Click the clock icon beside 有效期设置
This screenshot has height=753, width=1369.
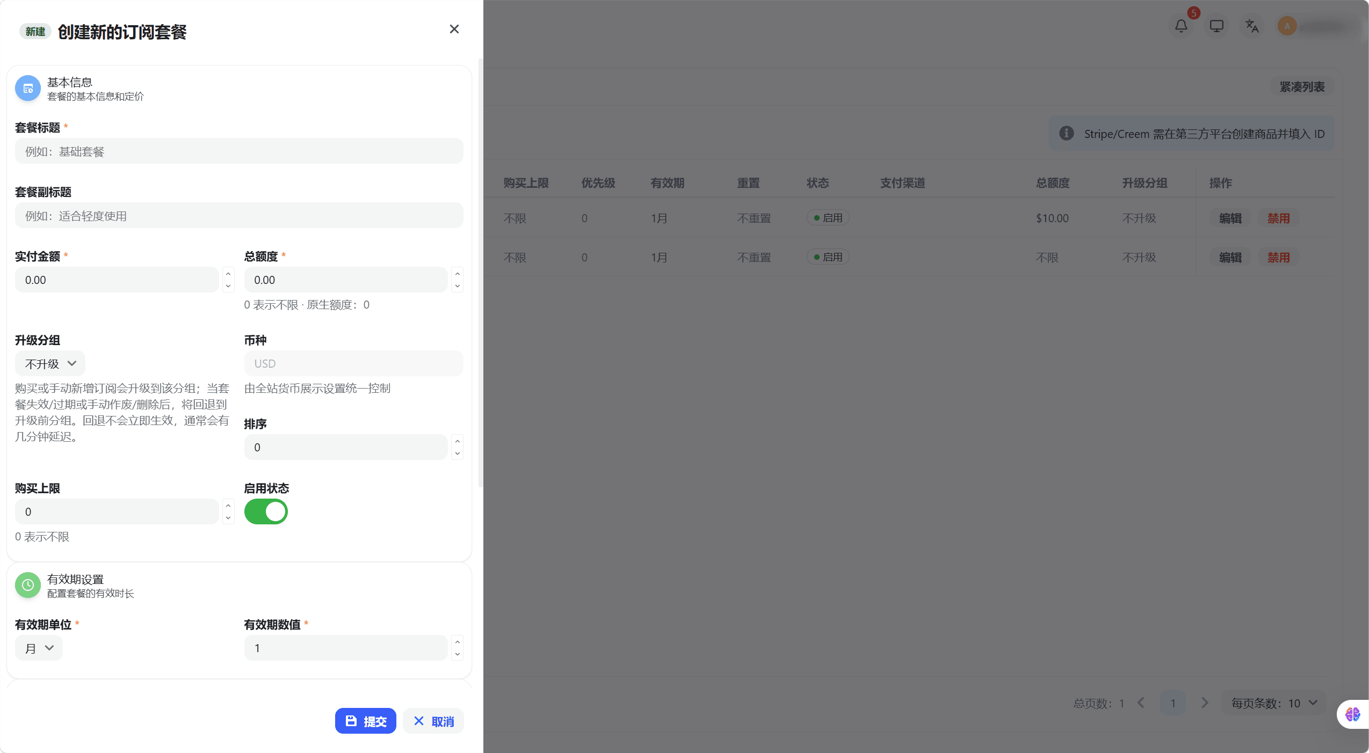(x=28, y=585)
